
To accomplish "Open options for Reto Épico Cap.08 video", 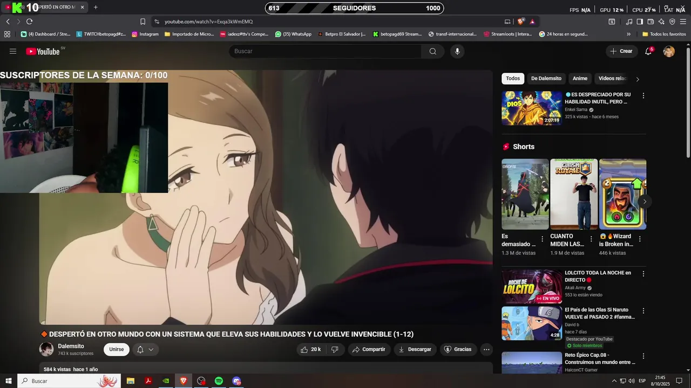I will point(643,356).
